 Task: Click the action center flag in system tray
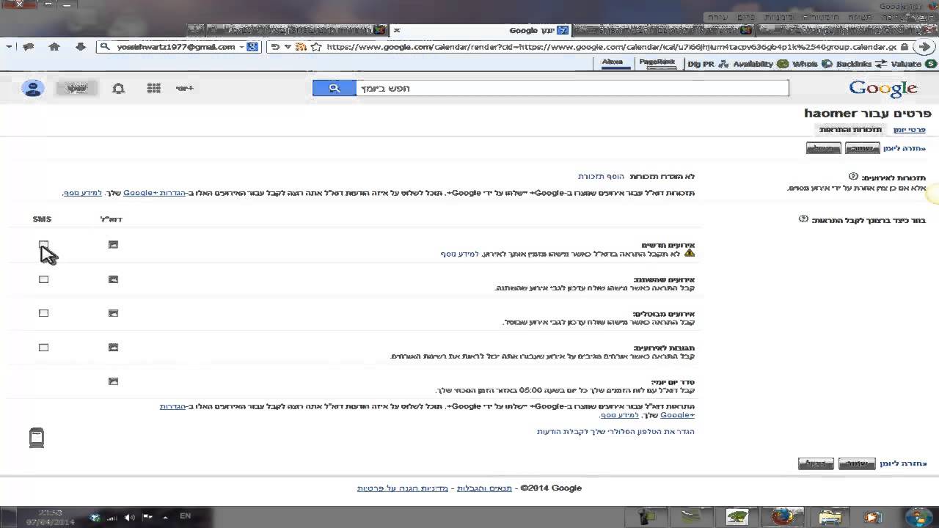coord(146,518)
